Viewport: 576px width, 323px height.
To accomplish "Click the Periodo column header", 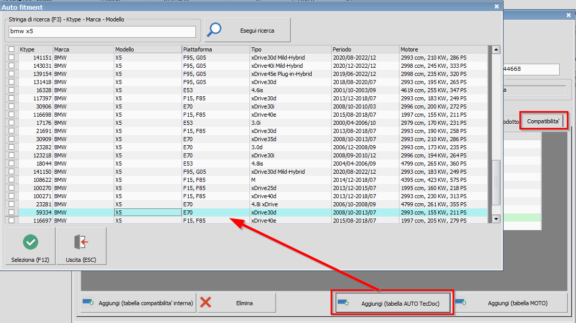I will (x=365, y=49).
